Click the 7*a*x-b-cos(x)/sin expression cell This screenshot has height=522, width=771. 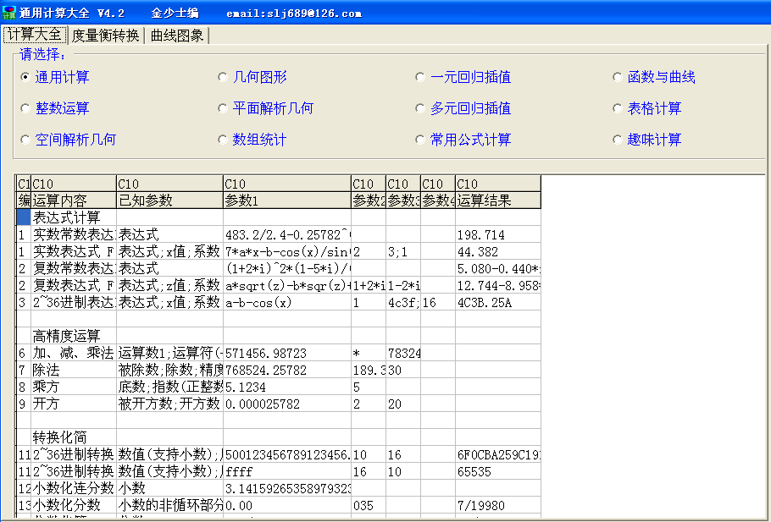(x=287, y=251)
